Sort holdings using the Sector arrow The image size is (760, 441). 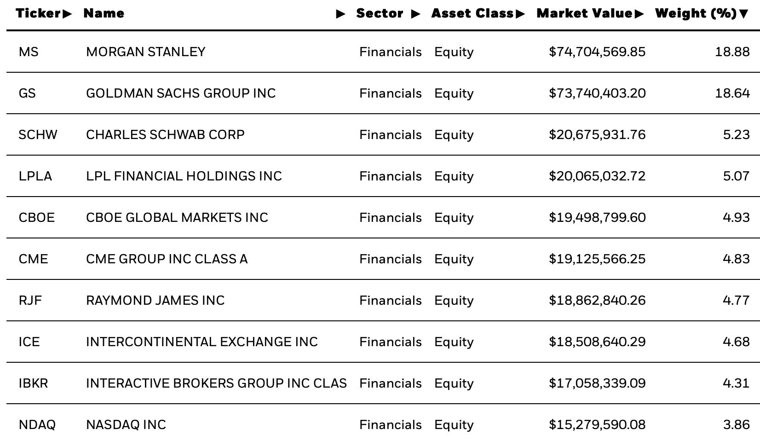click(415, 14)
